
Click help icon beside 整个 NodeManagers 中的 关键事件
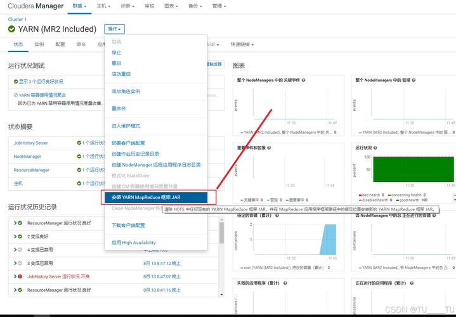click(303, 80)
